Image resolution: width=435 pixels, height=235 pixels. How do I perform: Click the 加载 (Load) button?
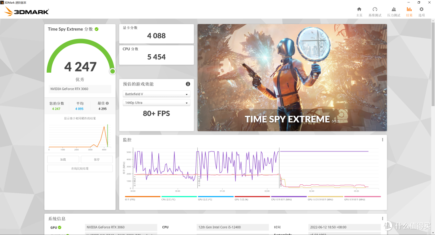[63, 159]
